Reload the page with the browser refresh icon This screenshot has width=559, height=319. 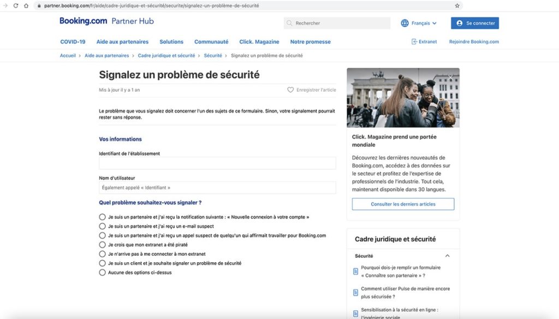tap(16, 5)
